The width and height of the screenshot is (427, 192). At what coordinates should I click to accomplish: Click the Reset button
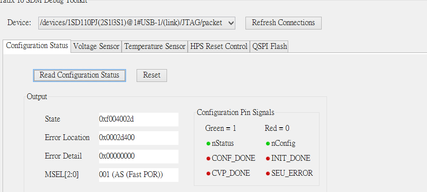[x=152, y=75]
